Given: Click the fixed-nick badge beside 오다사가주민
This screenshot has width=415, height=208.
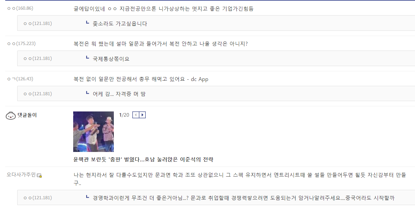Looking at the screenshot, I should click(39, 175).
